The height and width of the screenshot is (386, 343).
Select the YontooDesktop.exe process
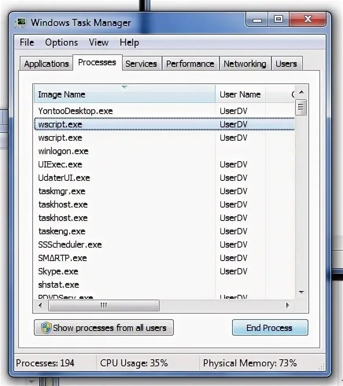164,111
